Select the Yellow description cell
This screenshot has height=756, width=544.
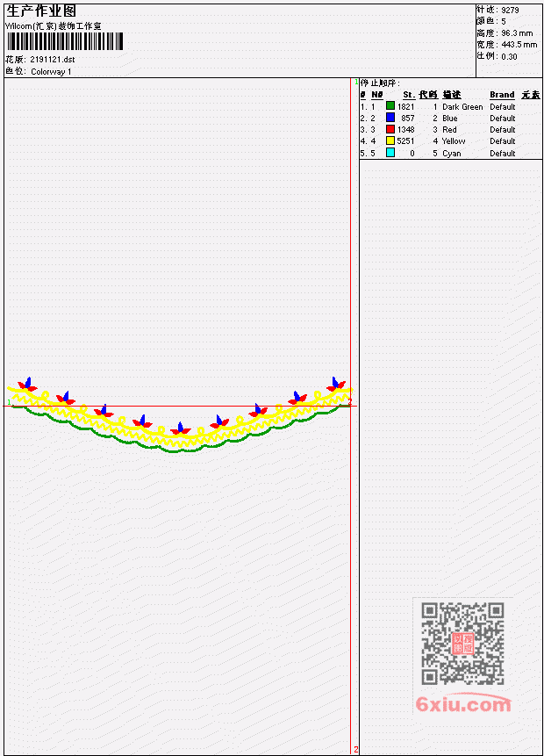click(x=454, y=141)
